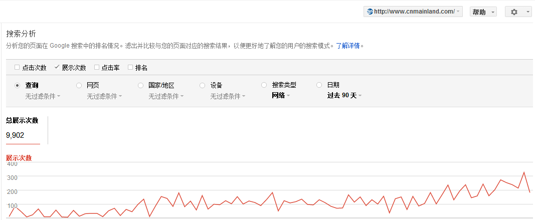Image resolution: width=535 pixels, height=220 pixels.
Task: Click the site favicon beside cnmainland URL
Action: coord(370,12)
